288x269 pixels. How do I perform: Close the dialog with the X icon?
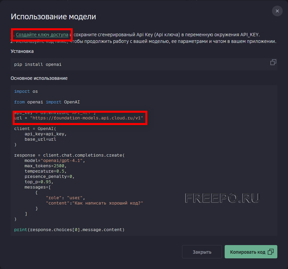click(277, 11)
